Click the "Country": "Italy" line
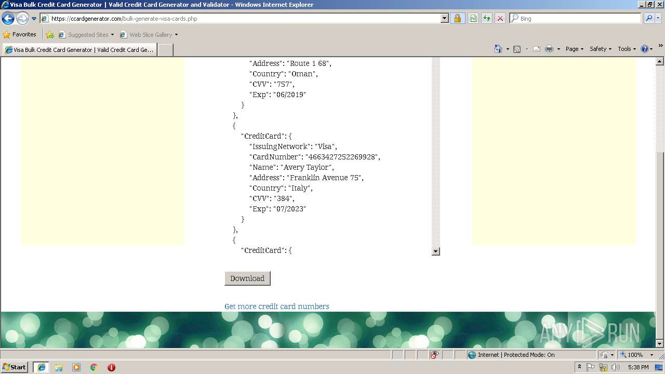The height and width of the screenshot is (374, 665). pyautogui.click(x=281, y=188)
